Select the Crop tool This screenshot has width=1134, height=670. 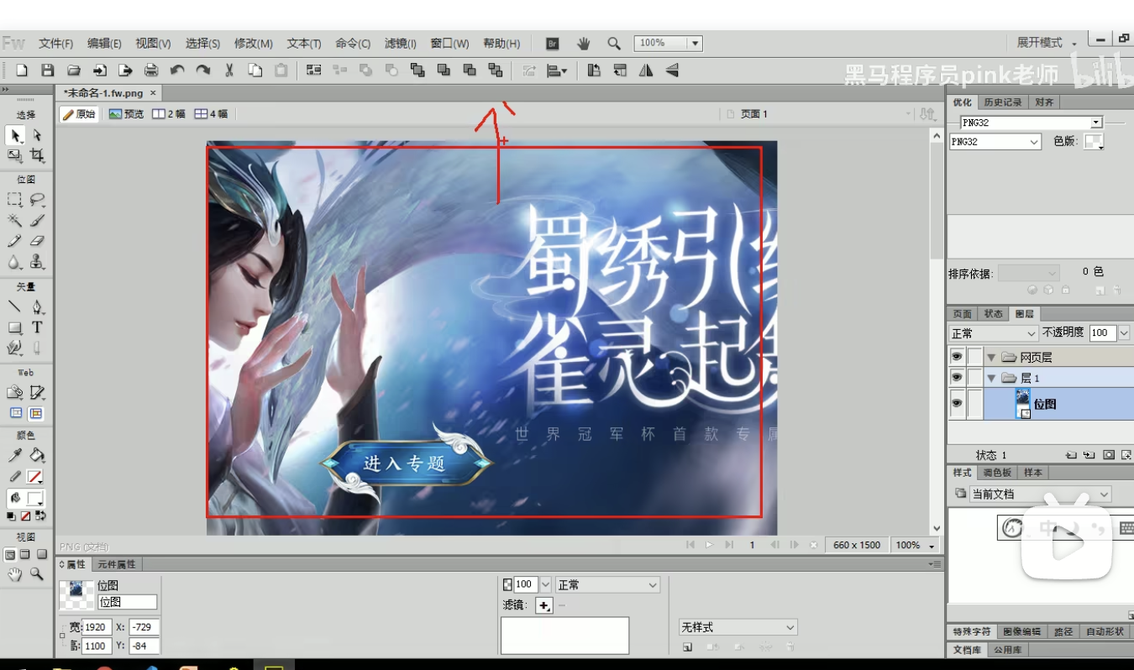coord(37,155)
